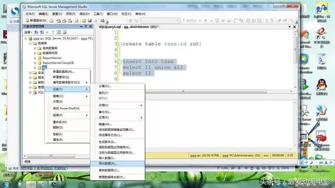The height and width of the screenshot is (188, 335).
Task: Open the available databases combo box in toolbar
Action: click(160, 20)
